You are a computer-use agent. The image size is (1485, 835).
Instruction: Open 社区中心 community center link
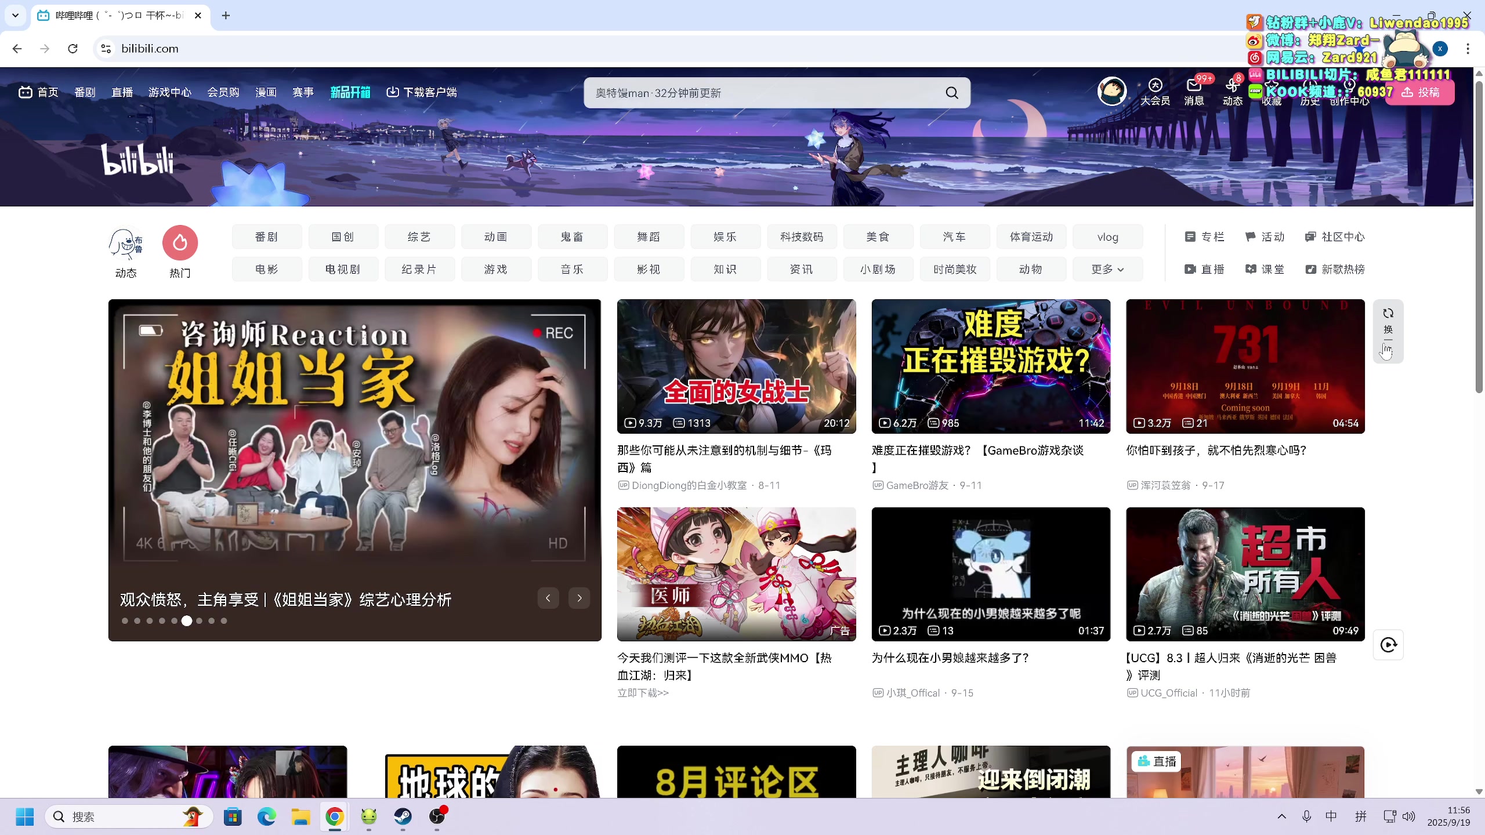(1335, 237)
